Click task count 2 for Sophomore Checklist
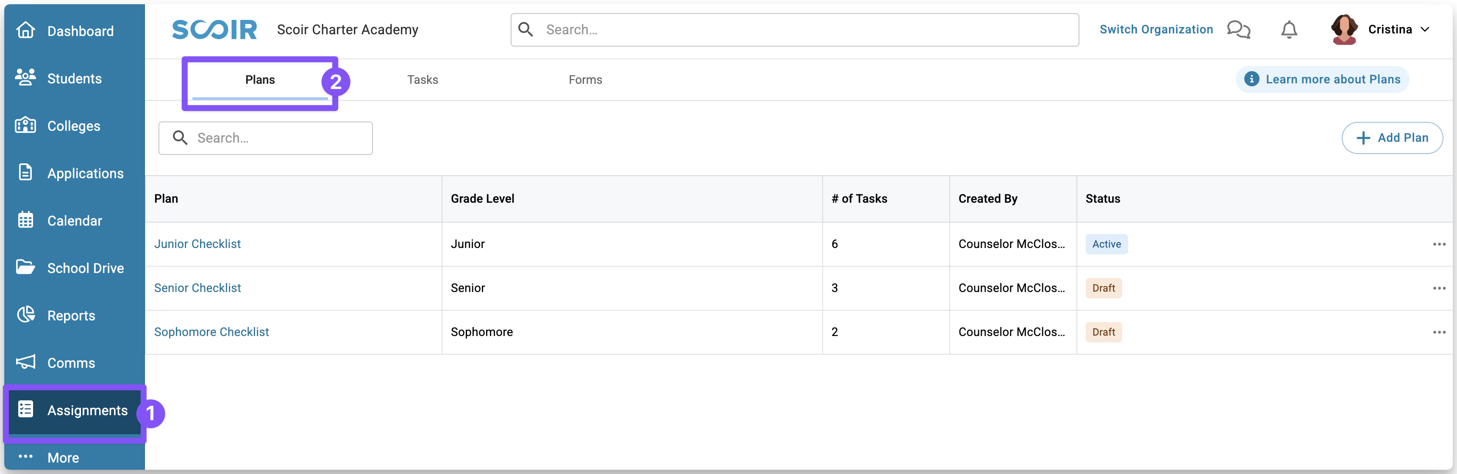 coord(834,332)
